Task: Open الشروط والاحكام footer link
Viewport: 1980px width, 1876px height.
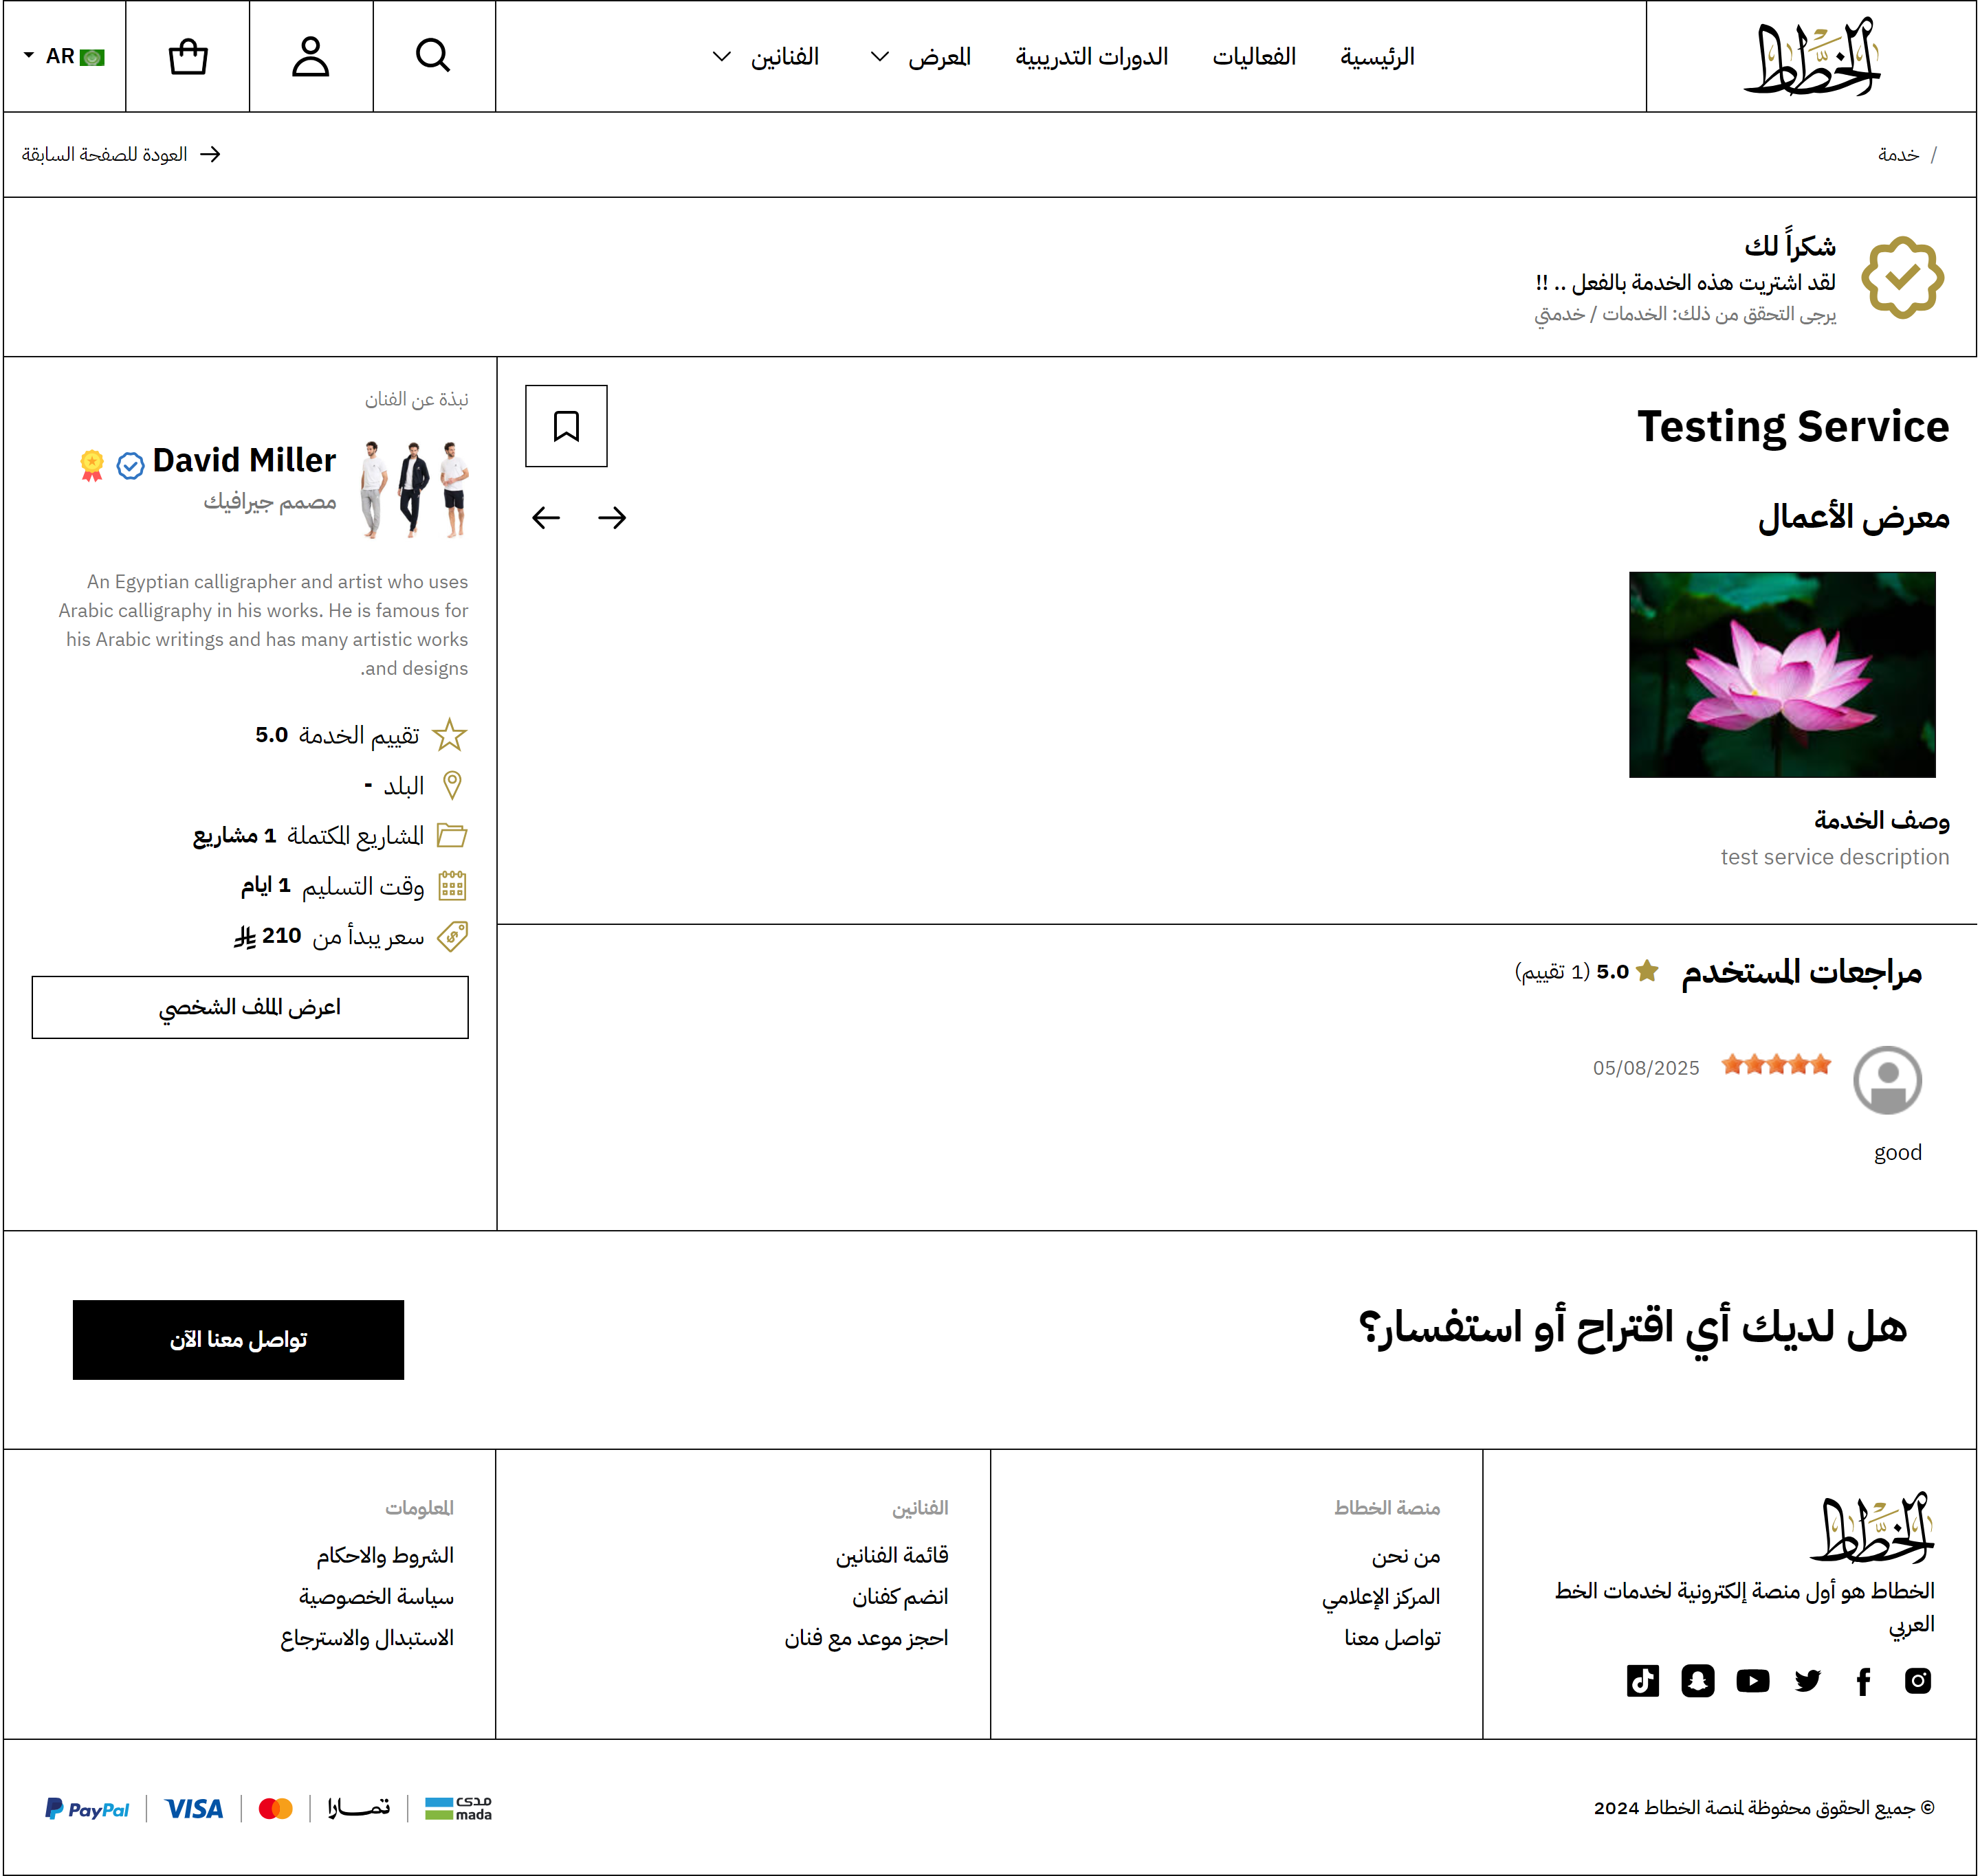Action: 385,1556
